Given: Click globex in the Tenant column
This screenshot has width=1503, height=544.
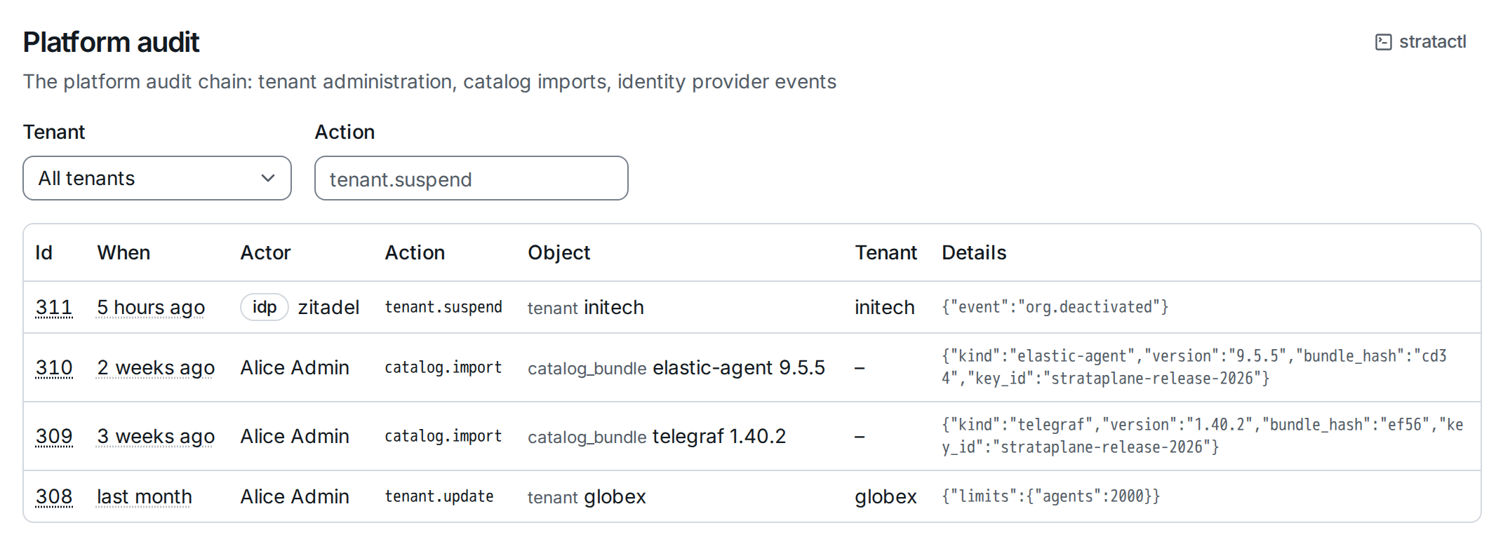Looking at the screenshot, I should coord(886,496).
